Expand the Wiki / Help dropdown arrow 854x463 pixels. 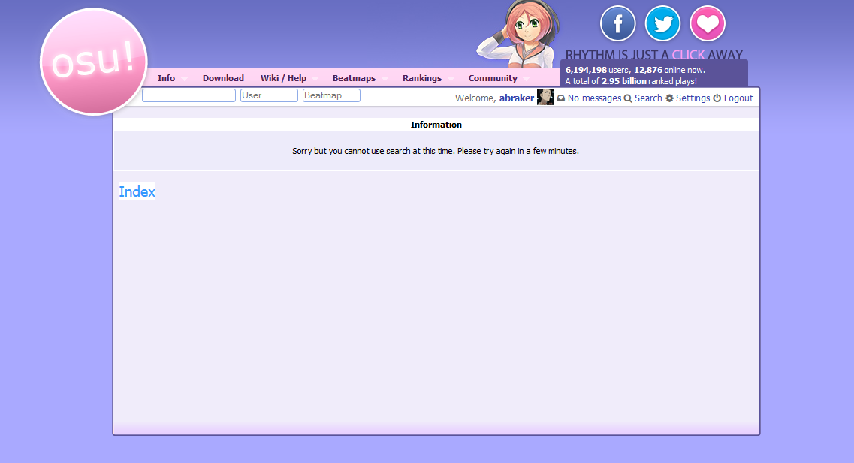(315, 79)
